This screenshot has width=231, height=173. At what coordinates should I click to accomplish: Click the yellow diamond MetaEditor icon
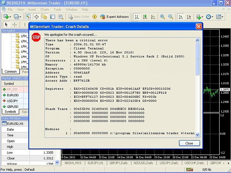pyautogui.click(x=95, y=17)
